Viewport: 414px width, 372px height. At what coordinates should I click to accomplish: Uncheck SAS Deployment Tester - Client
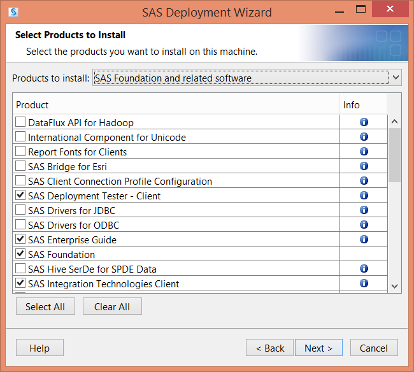[20, 196]
